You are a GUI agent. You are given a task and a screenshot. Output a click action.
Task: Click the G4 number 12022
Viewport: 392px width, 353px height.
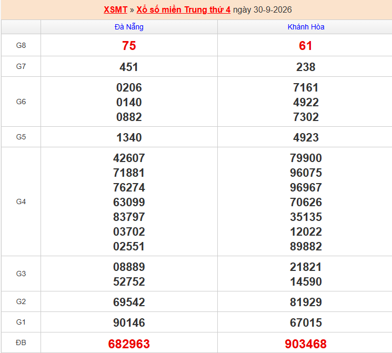coord(306,232)
